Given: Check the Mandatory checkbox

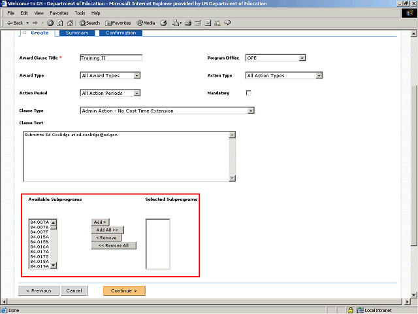Looking at the screenshot, I should [x=248, y=93].
